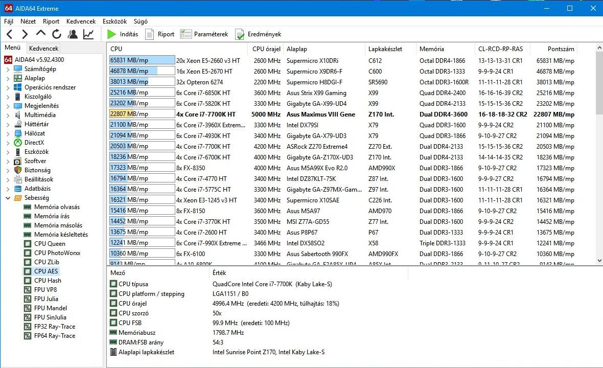
Task: Open the Nézet menu
Action: click(x=28, y=21)
